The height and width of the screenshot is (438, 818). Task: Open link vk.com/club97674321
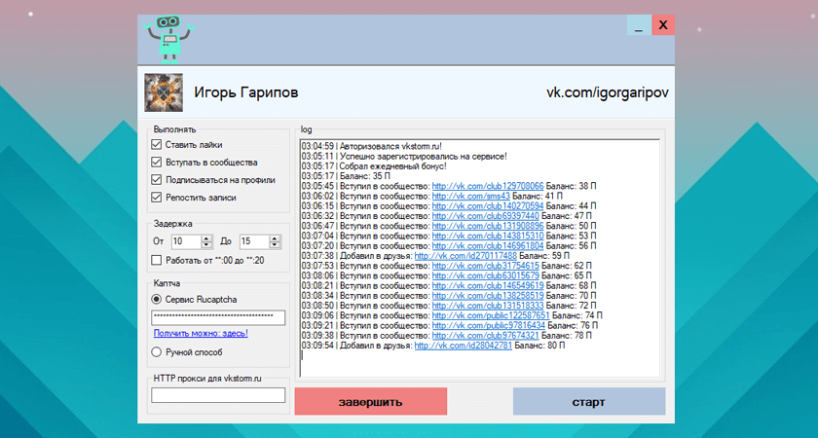(x=486, y=335)
